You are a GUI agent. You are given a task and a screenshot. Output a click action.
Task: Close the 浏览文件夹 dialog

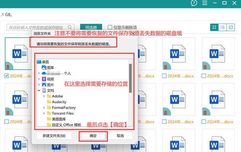click(x=133, y=33)
